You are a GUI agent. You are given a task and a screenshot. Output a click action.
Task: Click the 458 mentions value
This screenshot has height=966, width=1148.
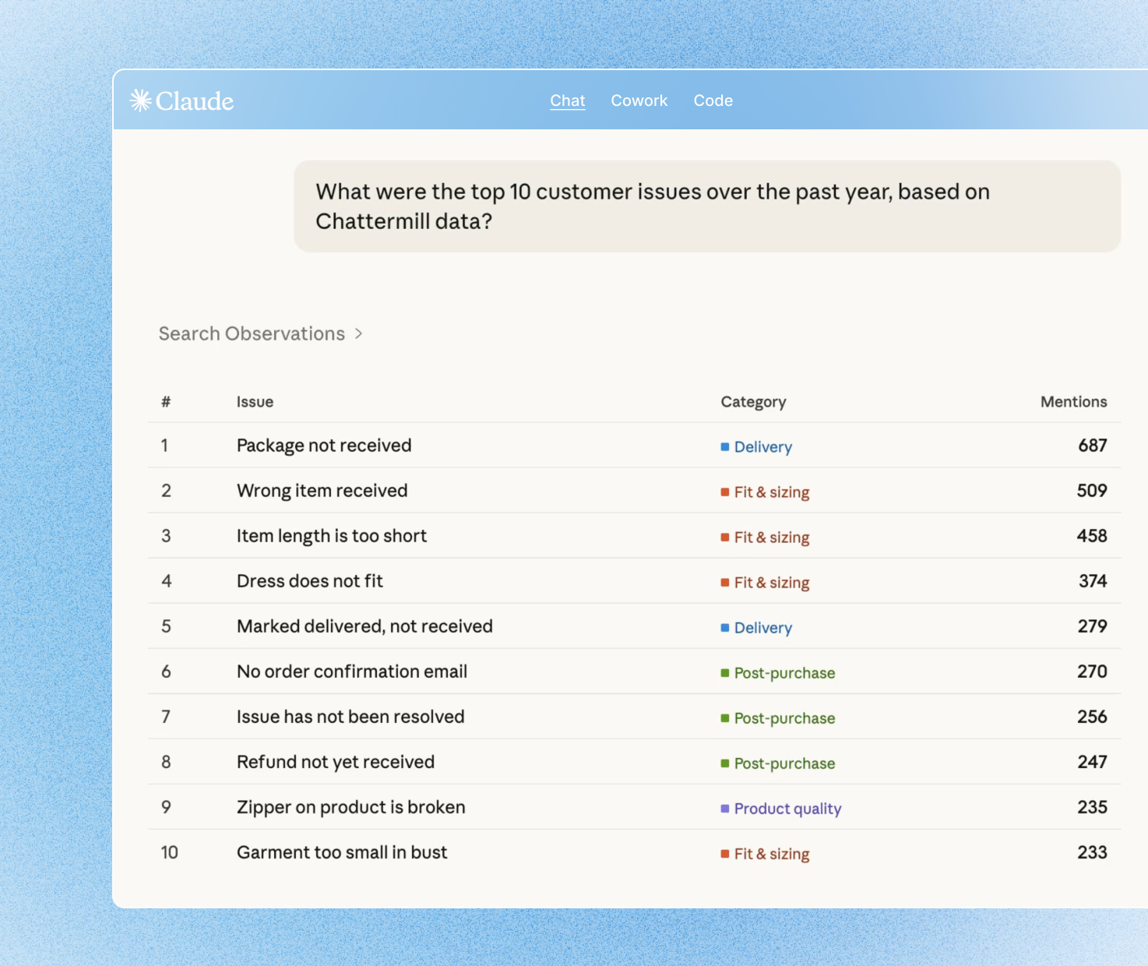pos(1092,536)
